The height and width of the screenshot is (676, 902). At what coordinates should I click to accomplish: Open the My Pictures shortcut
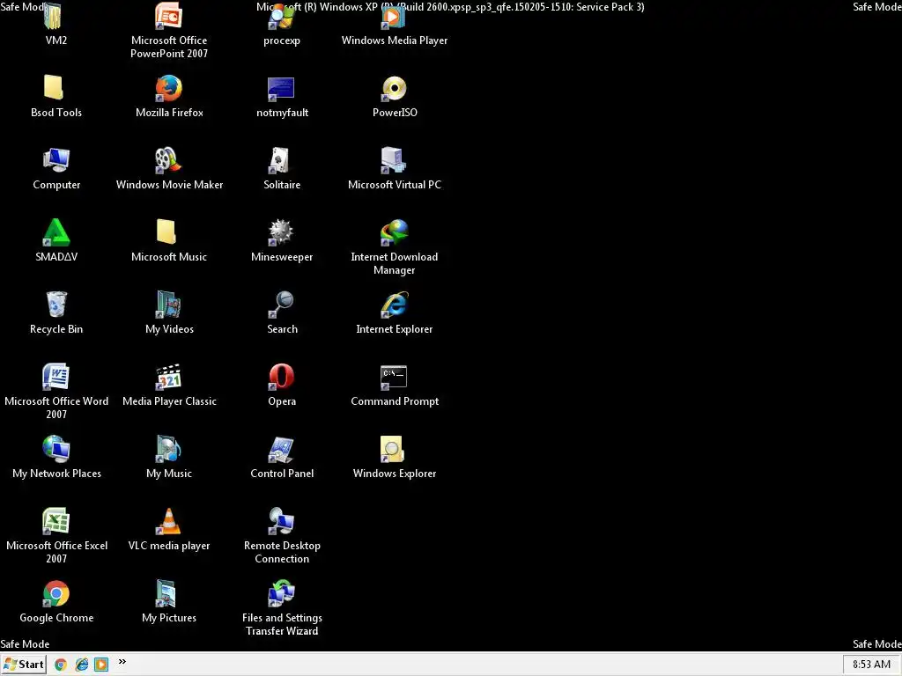click(x=166, y=593)
